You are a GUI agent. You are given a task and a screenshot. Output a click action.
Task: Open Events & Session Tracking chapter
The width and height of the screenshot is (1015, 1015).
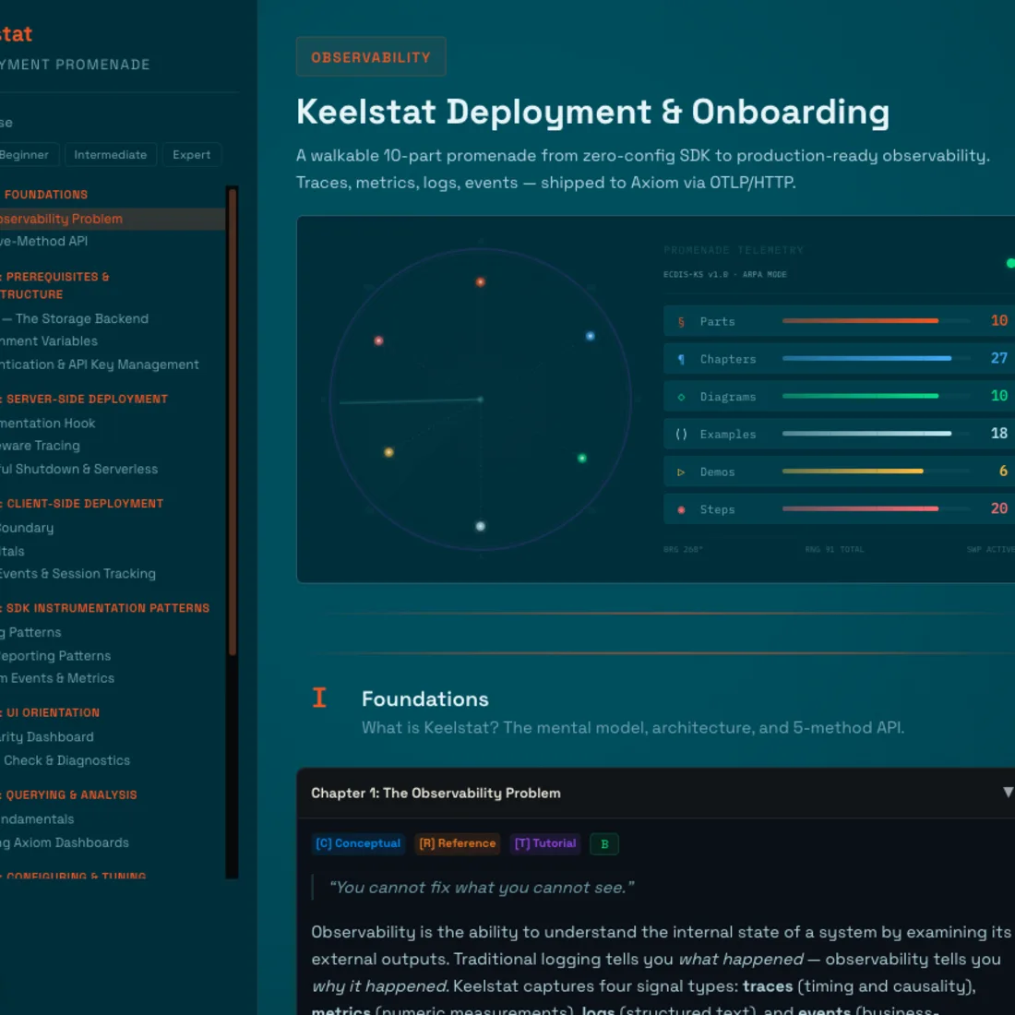pos(78,574)
